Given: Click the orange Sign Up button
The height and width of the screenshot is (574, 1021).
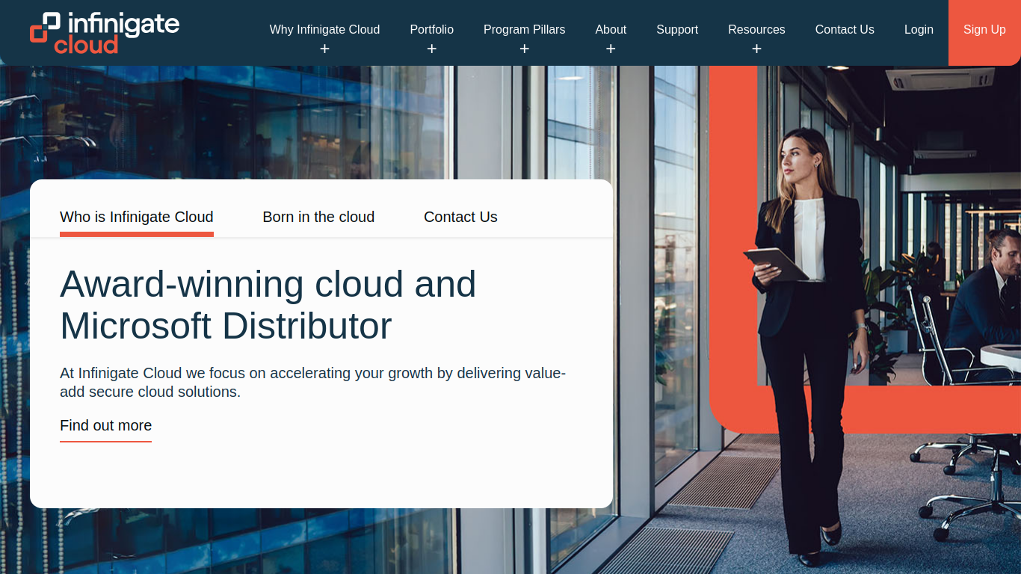Looking at the screenshot, I should coord(984,33).
